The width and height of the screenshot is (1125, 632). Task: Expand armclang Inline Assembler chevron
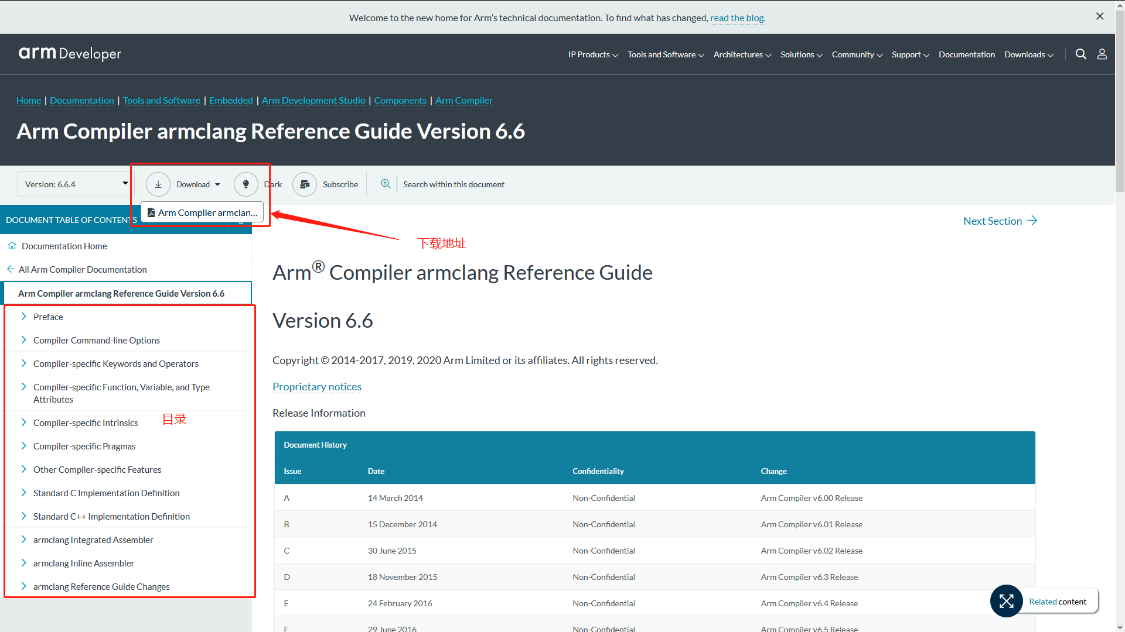click(x=24, y=563)
